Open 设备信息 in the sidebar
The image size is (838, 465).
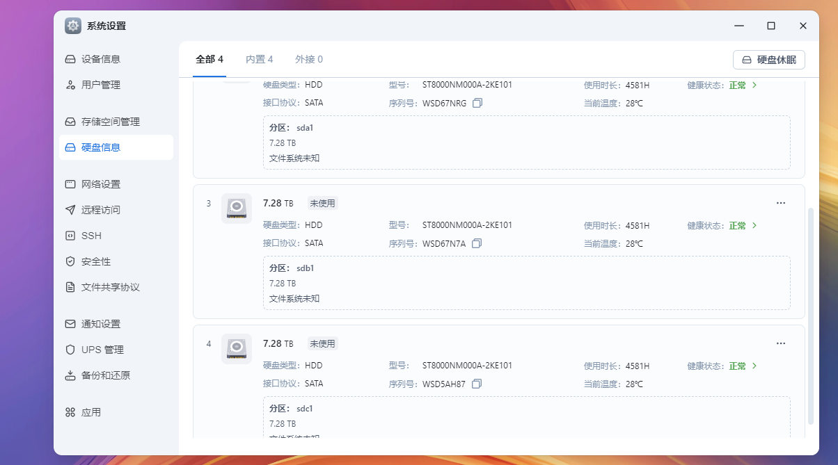point(116,59)
